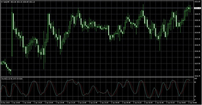Click the triangle arrow beside Gold,M5
The width and height of the screenshot is (202, 105).
[2, 2]
